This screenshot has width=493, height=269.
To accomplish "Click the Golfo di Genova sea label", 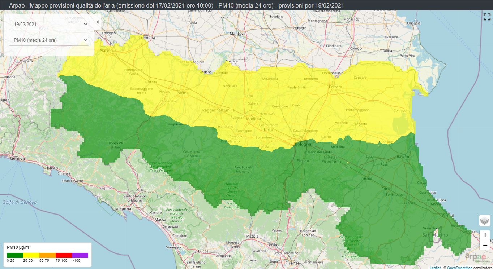I will [x=20, y=202].
